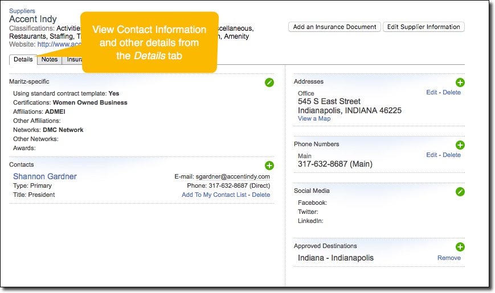
Task: Add a new contact with plus icon
Action: (x=269, y=166)
